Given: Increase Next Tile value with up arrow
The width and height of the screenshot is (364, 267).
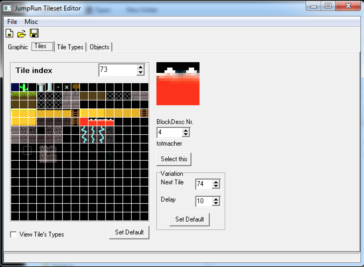Looking at the screenshot, I should coord(216,182).
